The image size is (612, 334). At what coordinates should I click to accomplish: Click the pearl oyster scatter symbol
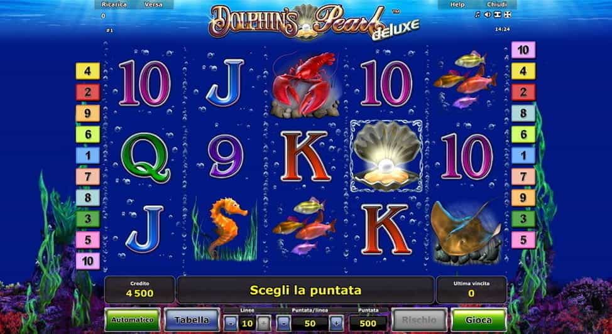386,156
